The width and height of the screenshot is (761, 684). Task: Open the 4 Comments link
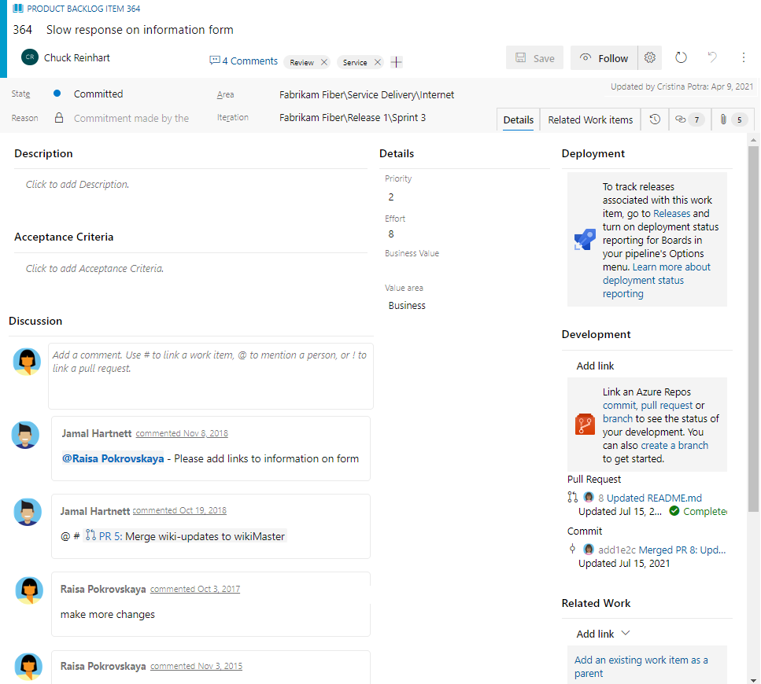pos(250,61)
